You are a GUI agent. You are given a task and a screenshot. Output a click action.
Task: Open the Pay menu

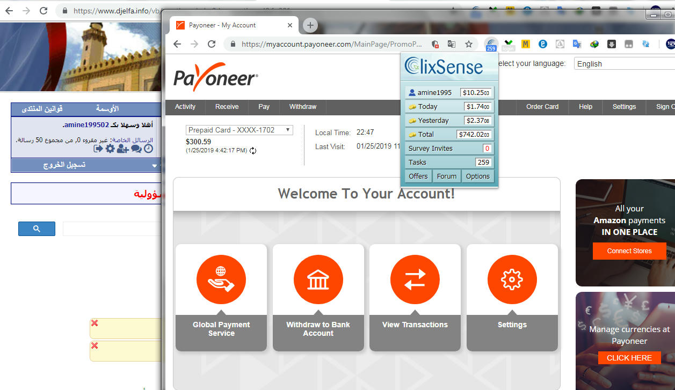[x=264, y=107]
